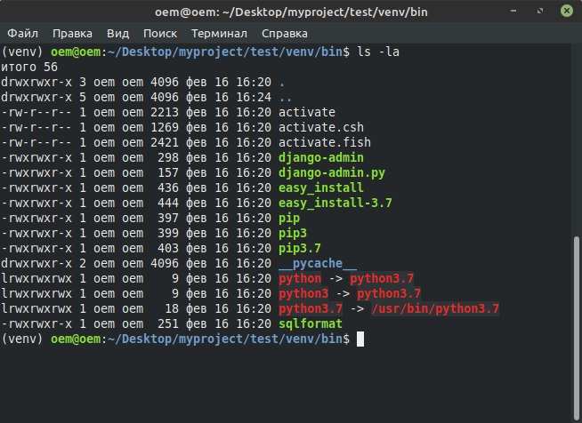The image size is (582, 423).
Task: Open the Файл menu
Action: [22, 34]
